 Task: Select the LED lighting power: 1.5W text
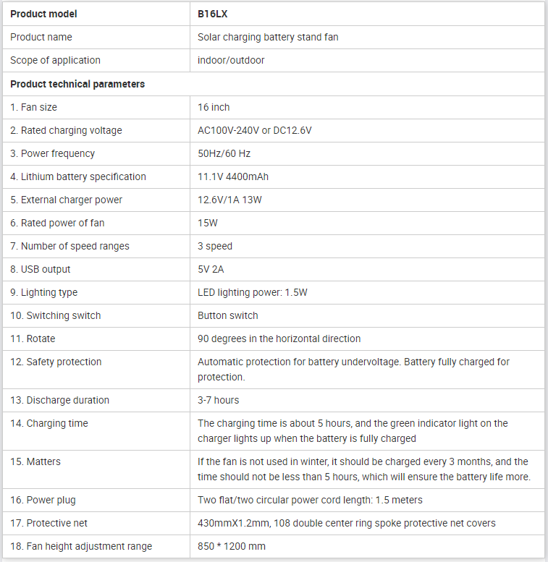pos(253,292)
